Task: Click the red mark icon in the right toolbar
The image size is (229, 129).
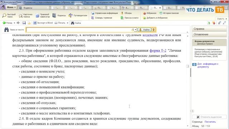Action: click(214, 23)
